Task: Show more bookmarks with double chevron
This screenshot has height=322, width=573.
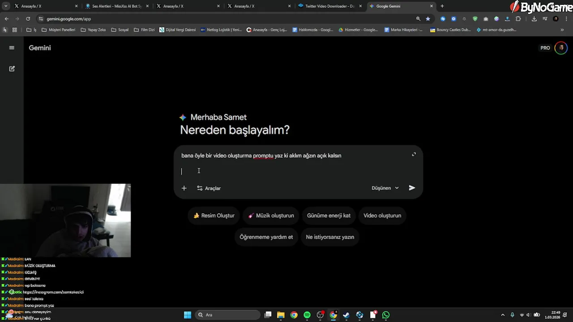Action: point(562,30)
